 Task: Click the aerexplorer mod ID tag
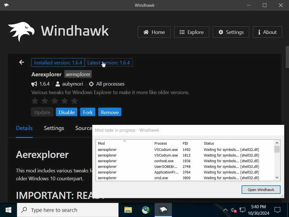tap(78, 74)
